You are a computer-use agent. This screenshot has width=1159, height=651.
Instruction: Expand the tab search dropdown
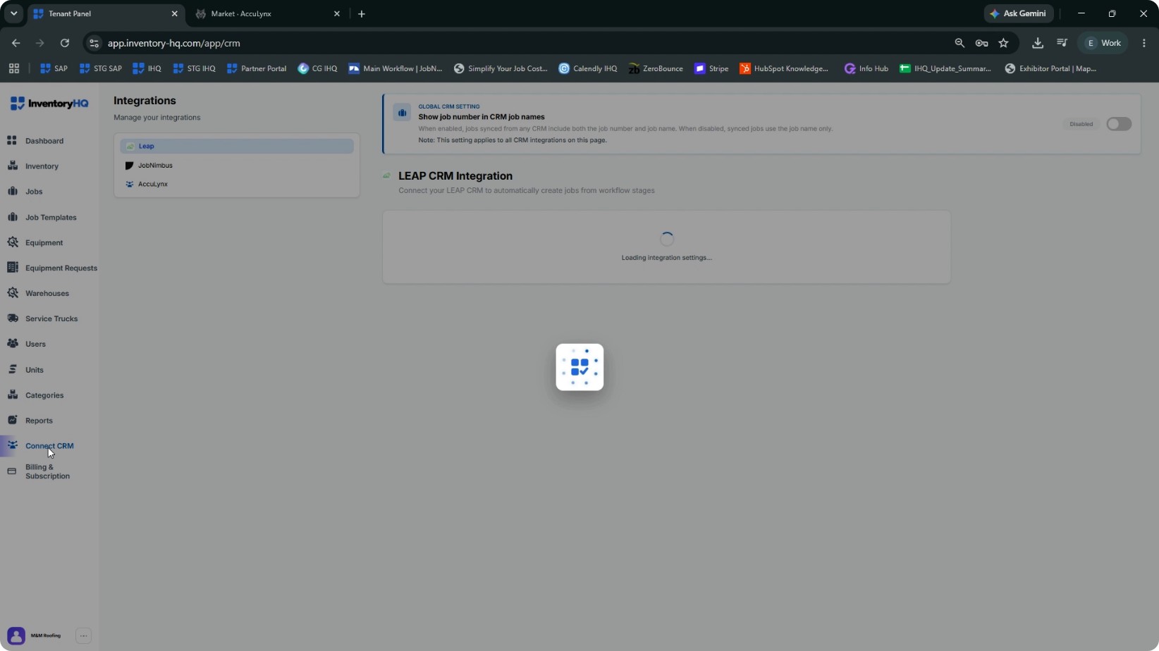tap(13, 13)
